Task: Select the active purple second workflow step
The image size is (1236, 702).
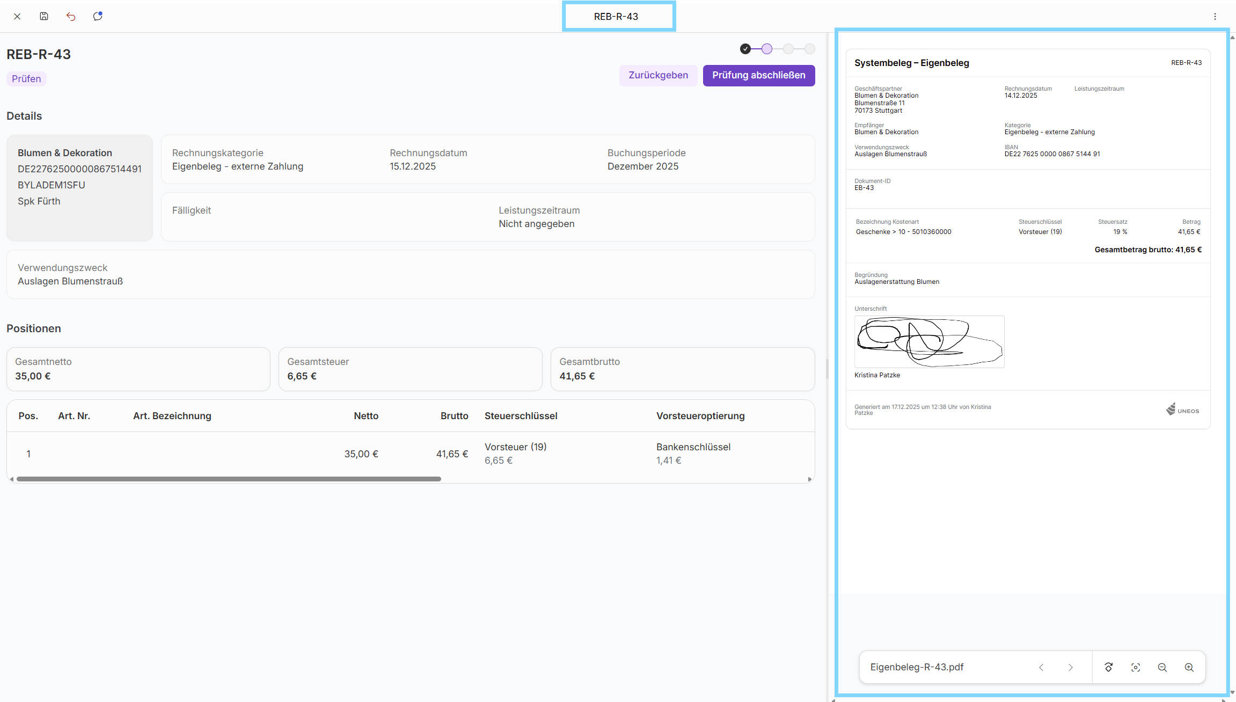Action: coord(767,49)
